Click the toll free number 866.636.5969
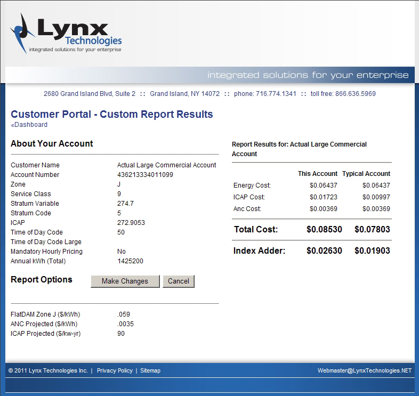 pos(356,94)
